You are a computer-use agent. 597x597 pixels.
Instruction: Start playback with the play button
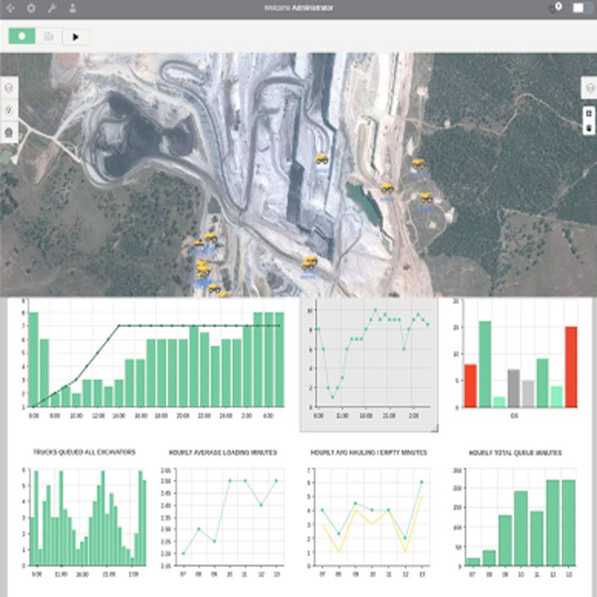(76, 37)
